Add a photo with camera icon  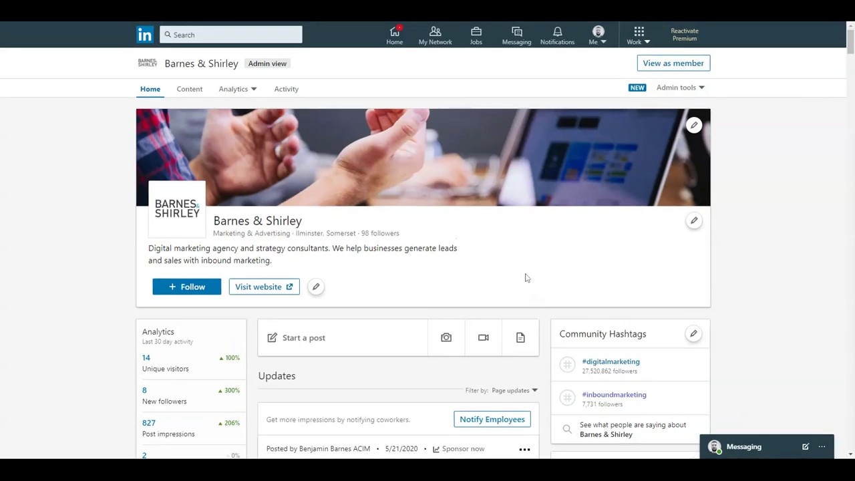point(446,337)
